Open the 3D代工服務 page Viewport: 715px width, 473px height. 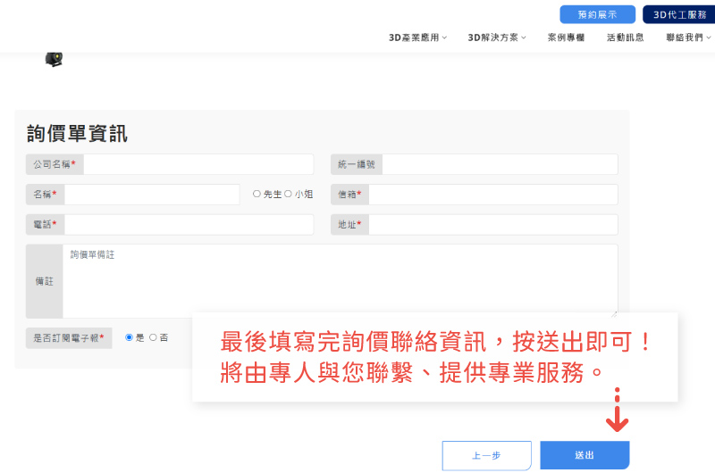(x=678, y=14)
